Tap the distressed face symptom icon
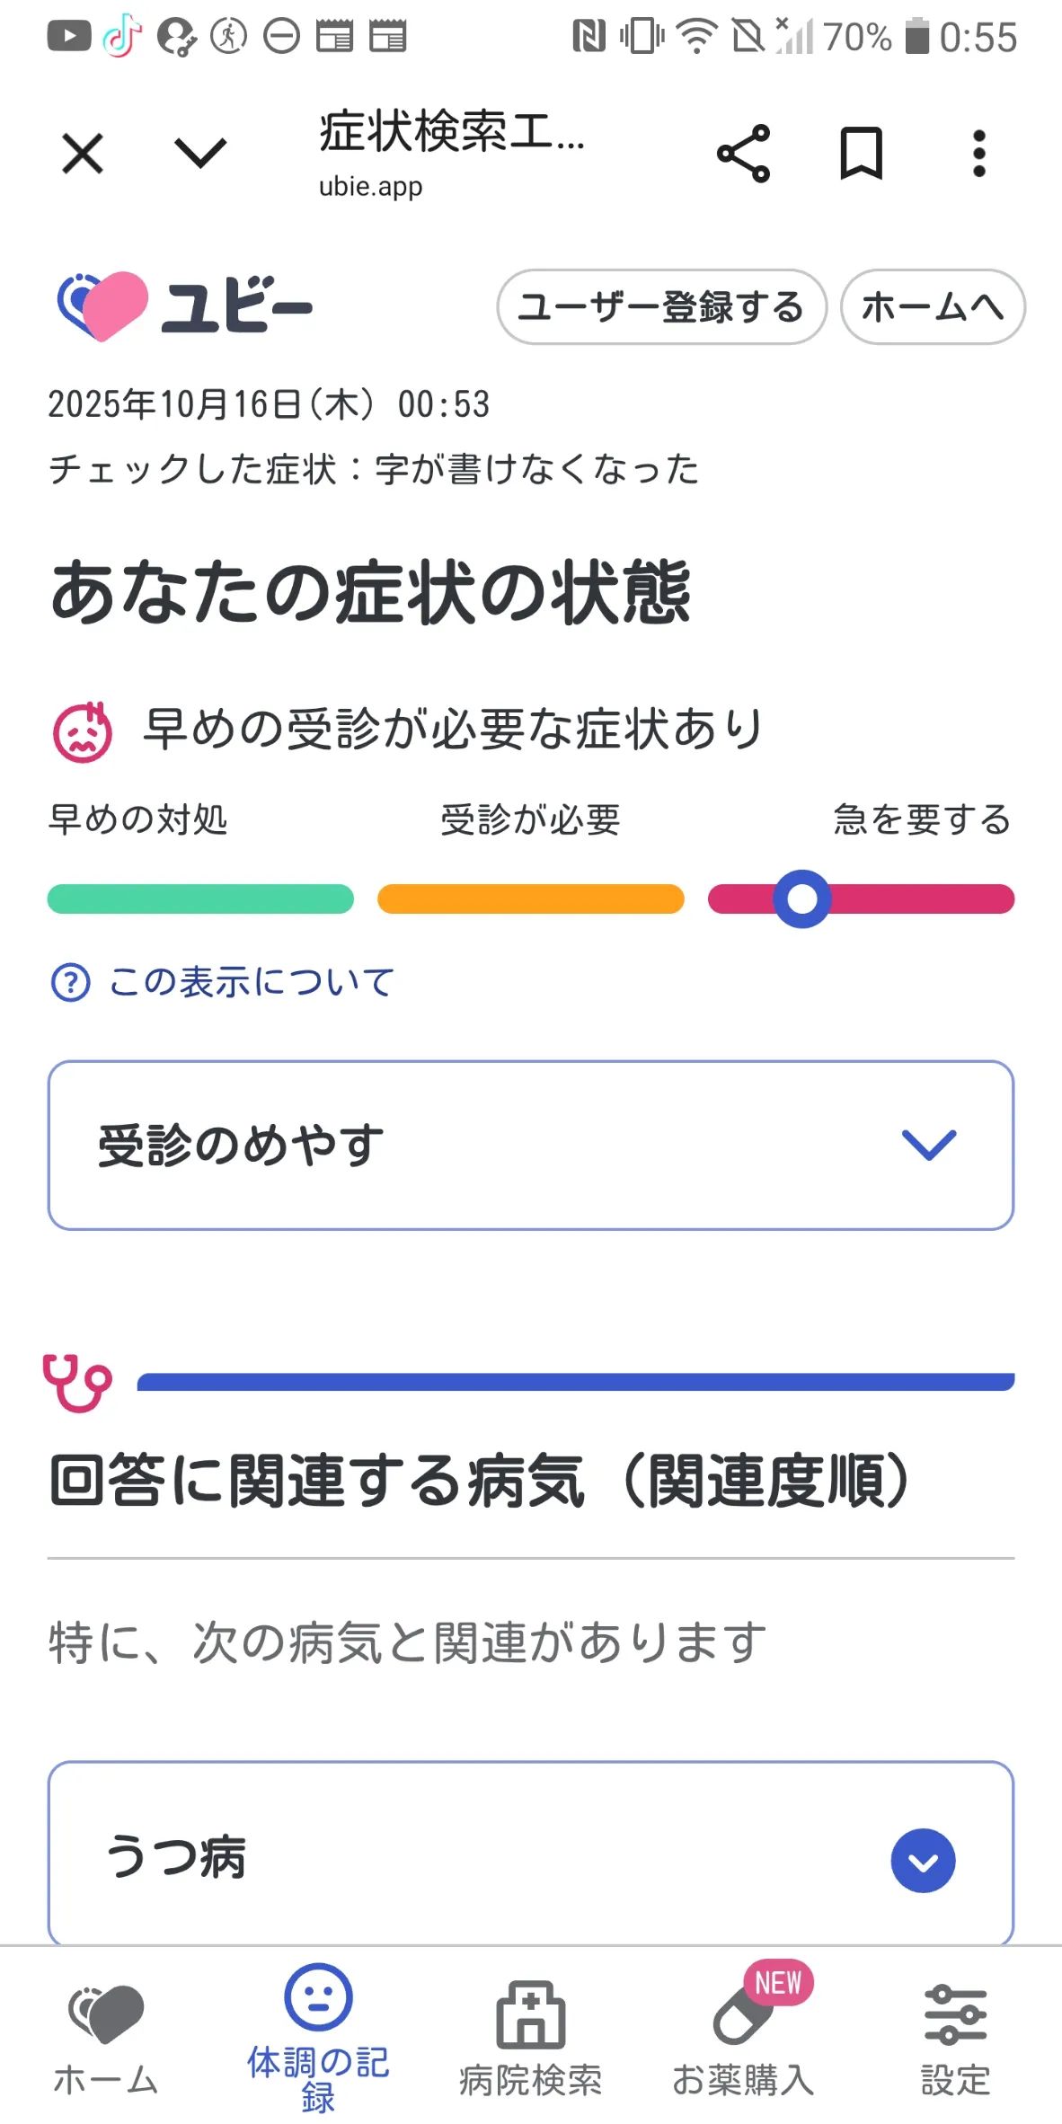Screen dimensions: 1062x2124 click(83, 732)
